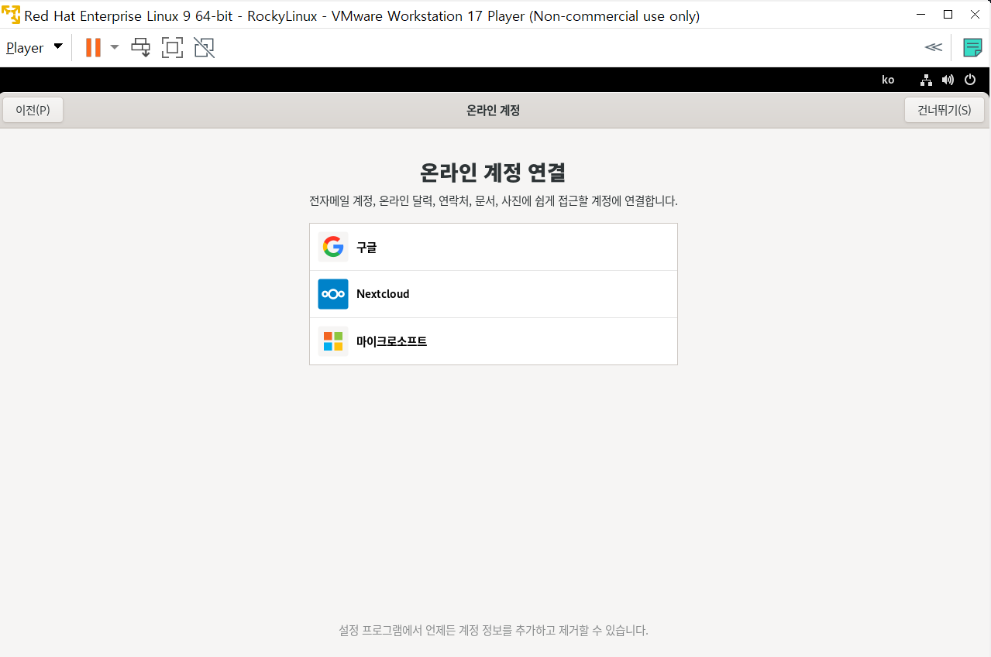
Task: Click the Microsoft logo icon
Action: [x=333, y=341]
